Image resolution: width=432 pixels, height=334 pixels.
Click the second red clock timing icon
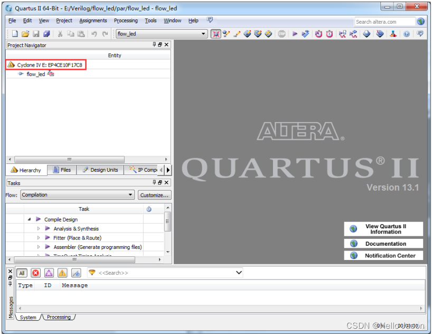pos(329,34)
